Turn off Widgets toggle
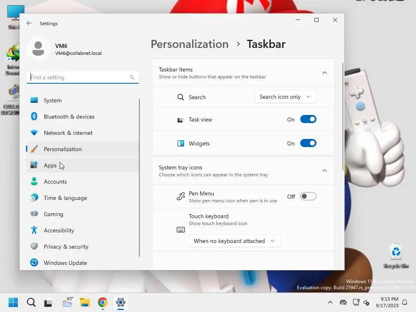This screenshot has height=312, width=416. click(308, 143)
